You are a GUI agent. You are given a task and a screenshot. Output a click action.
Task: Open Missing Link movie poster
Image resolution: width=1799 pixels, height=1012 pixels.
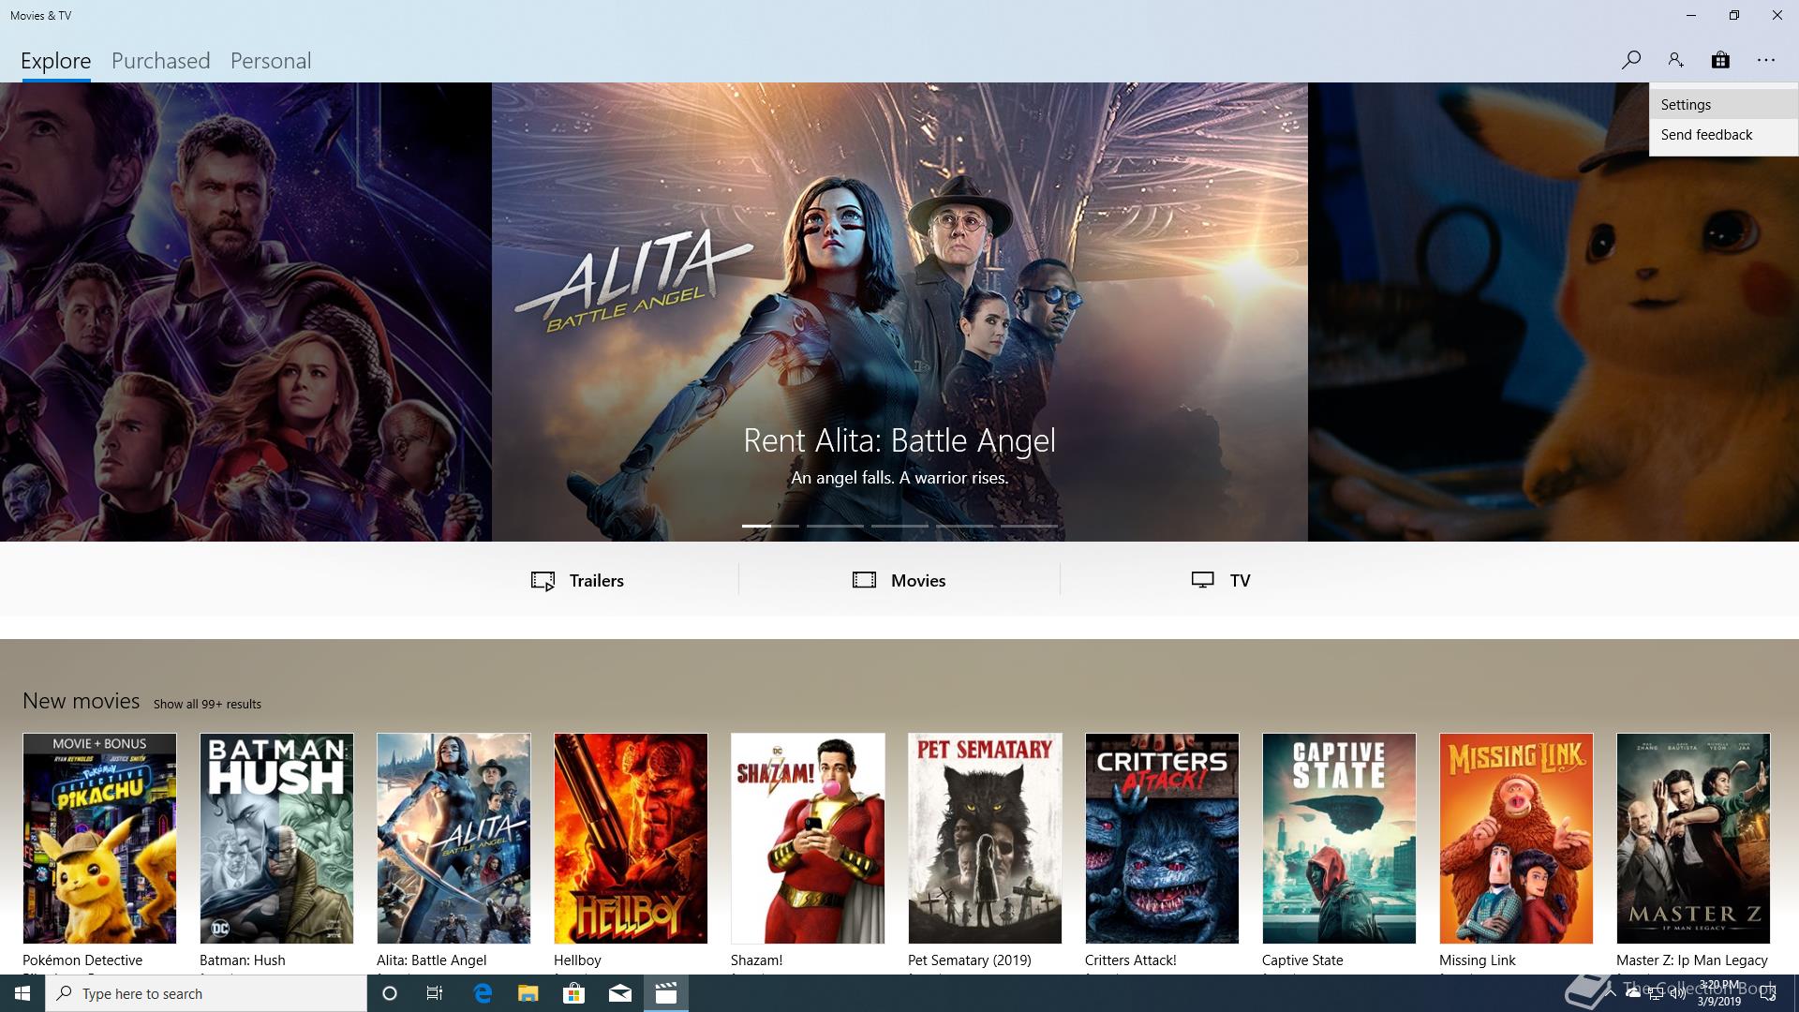(1516, 839)
